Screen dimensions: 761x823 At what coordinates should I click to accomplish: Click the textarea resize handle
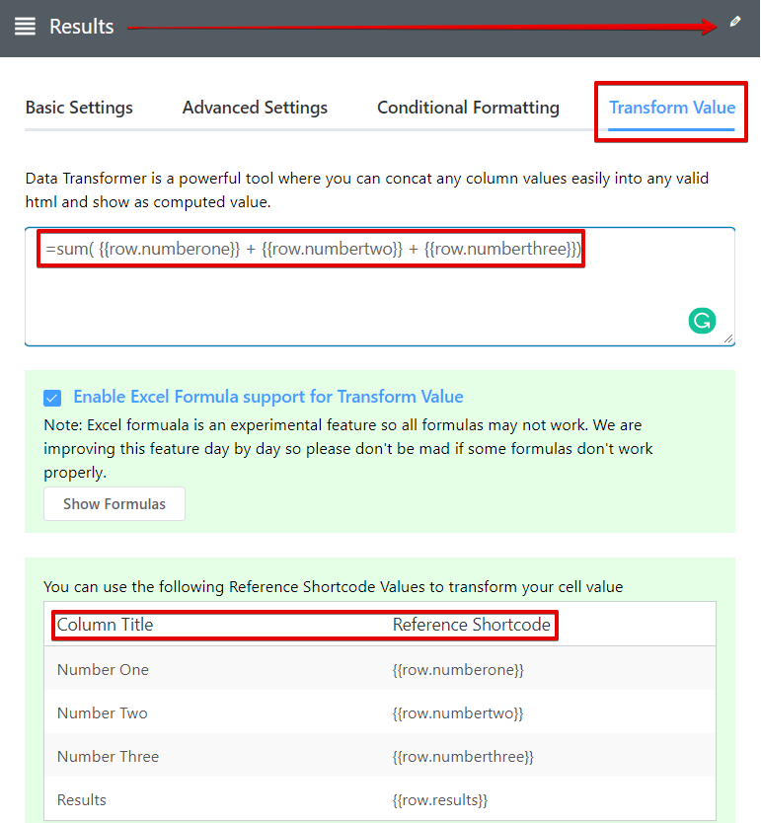click(728, 338)
